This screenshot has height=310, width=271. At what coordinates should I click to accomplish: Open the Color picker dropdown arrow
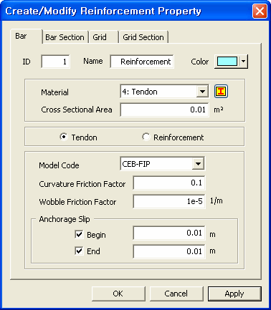point(243,62)
